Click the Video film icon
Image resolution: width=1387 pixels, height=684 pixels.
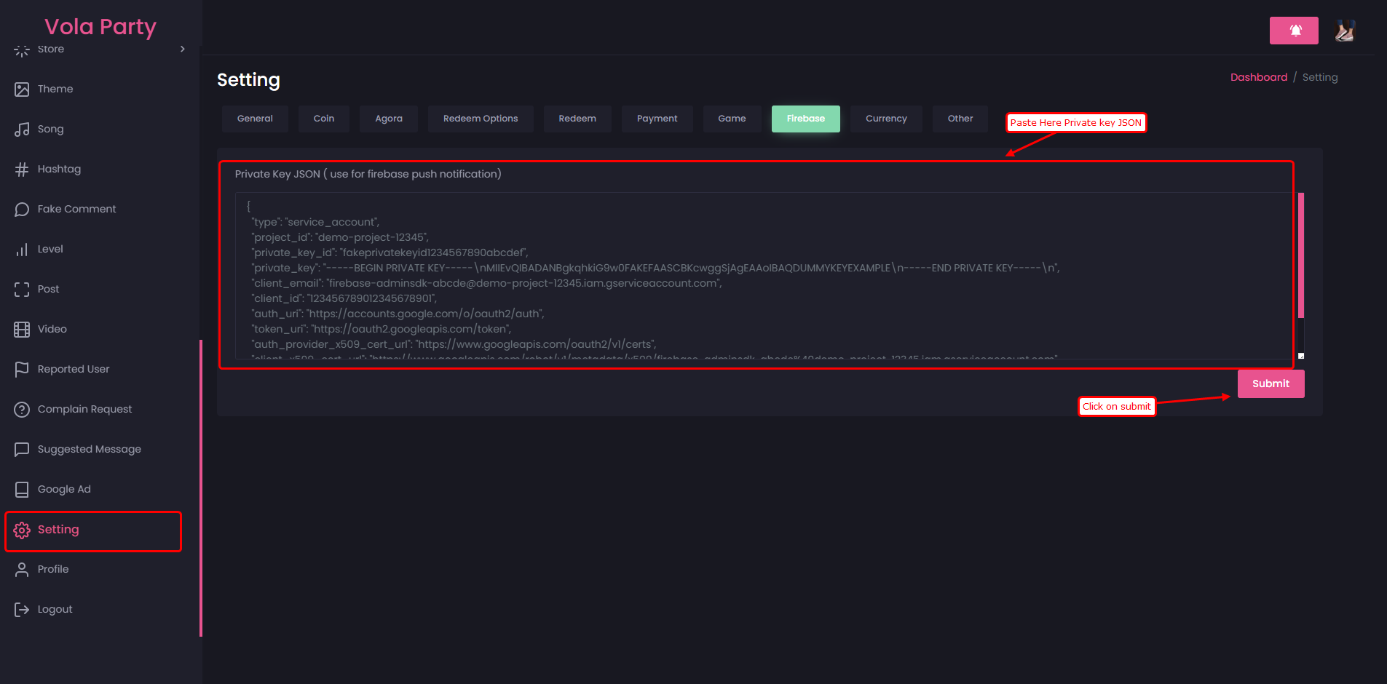pos(22,330)
